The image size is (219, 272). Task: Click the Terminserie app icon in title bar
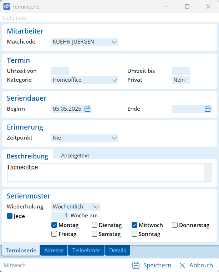point(6,6)
